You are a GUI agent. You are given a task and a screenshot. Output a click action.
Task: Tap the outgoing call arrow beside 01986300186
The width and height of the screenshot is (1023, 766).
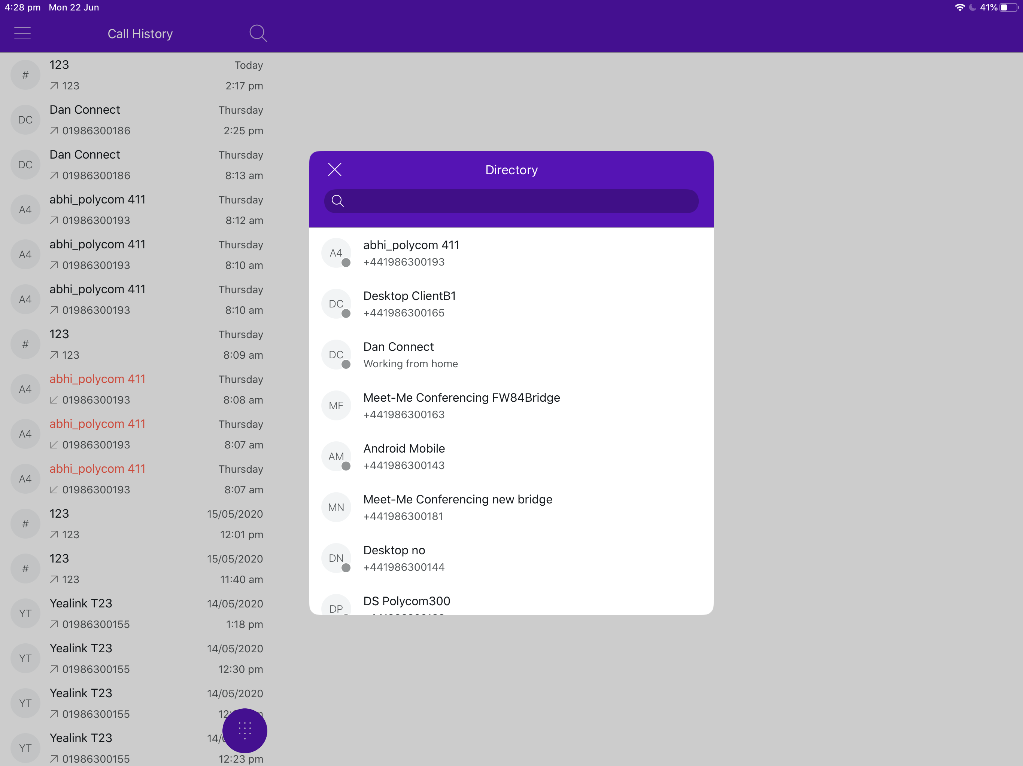(54, 131)
